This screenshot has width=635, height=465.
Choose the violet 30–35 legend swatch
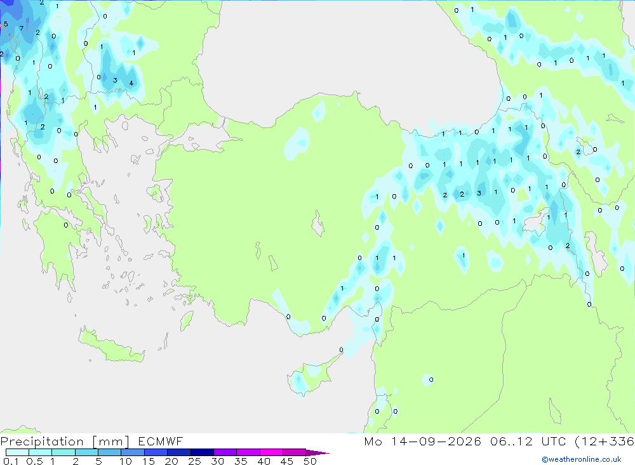[x=225, y=452]
